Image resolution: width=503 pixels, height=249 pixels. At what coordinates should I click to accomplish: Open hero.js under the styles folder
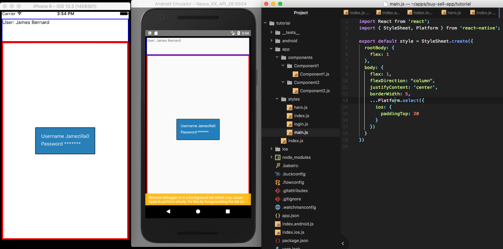pos(301,108)
